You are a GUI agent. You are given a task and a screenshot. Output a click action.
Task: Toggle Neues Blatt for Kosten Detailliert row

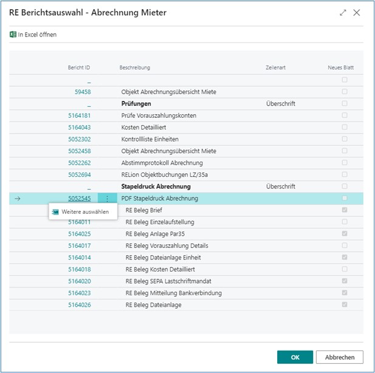[x=345, y=127]
